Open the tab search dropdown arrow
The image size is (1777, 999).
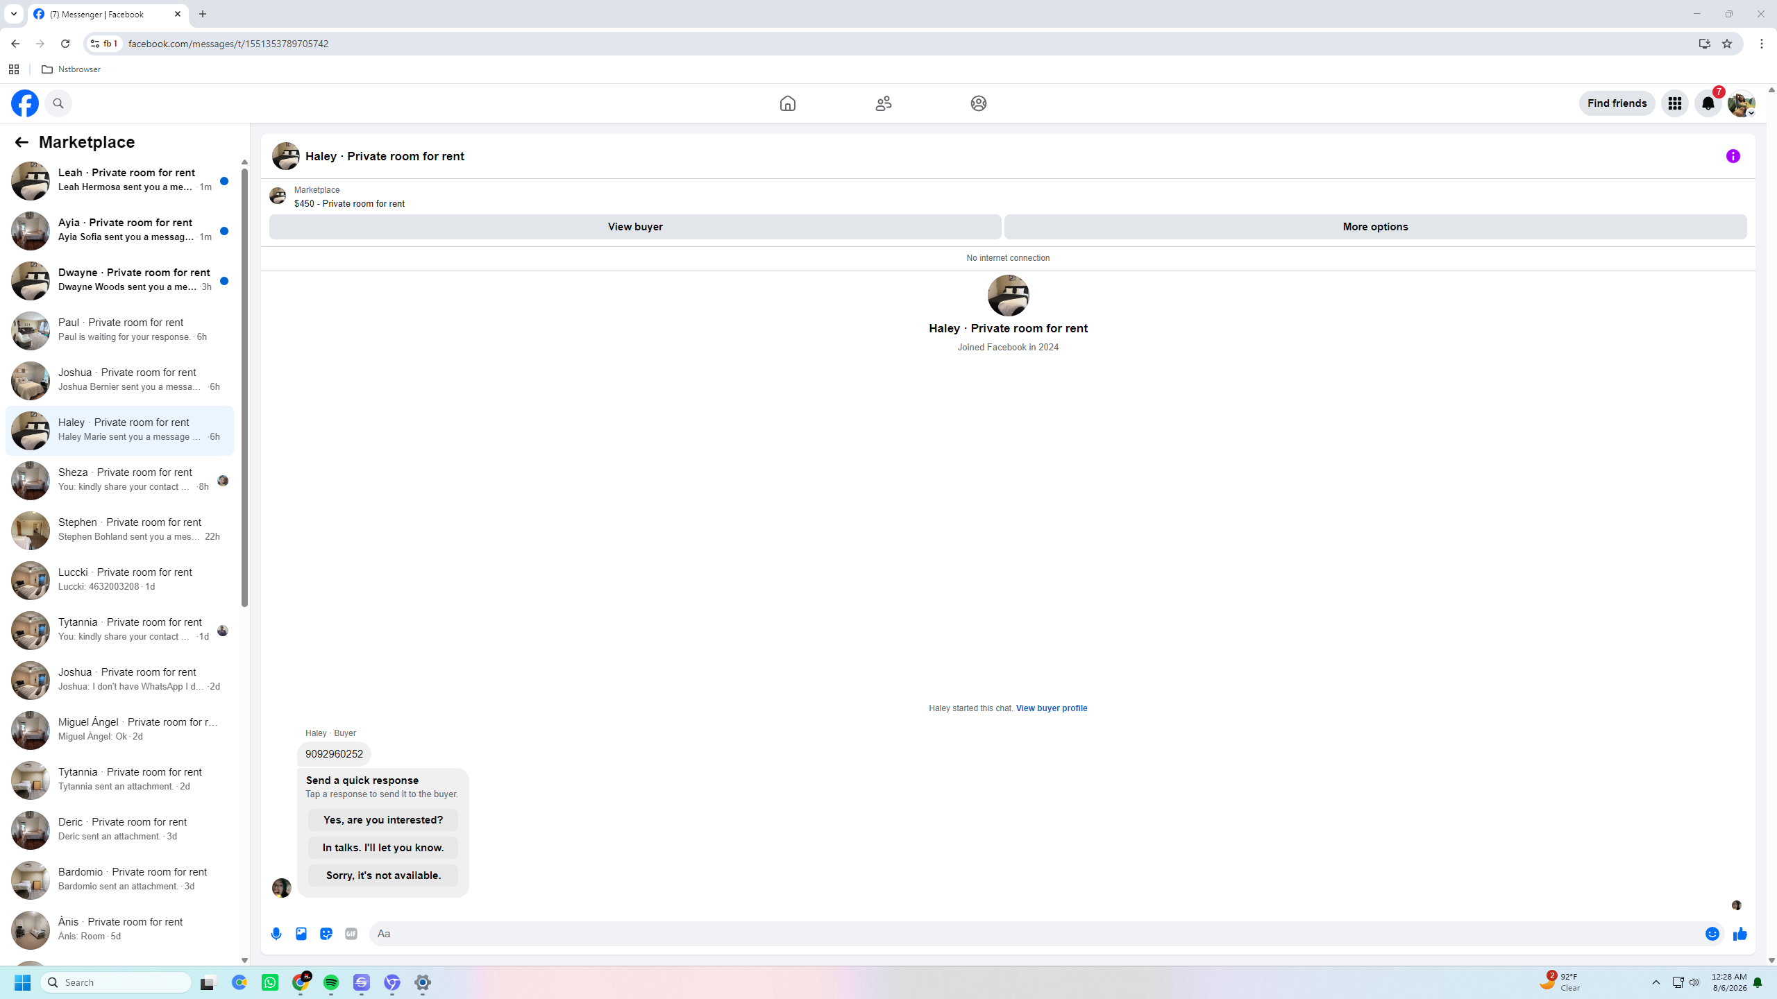coord(14,14)
